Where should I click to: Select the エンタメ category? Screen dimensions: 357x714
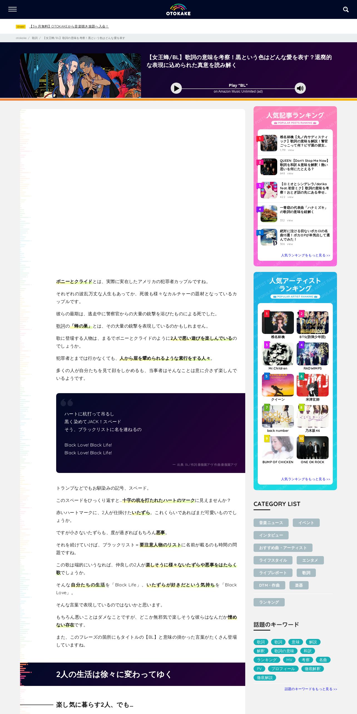pyautogui.click(x=310, y=560)
